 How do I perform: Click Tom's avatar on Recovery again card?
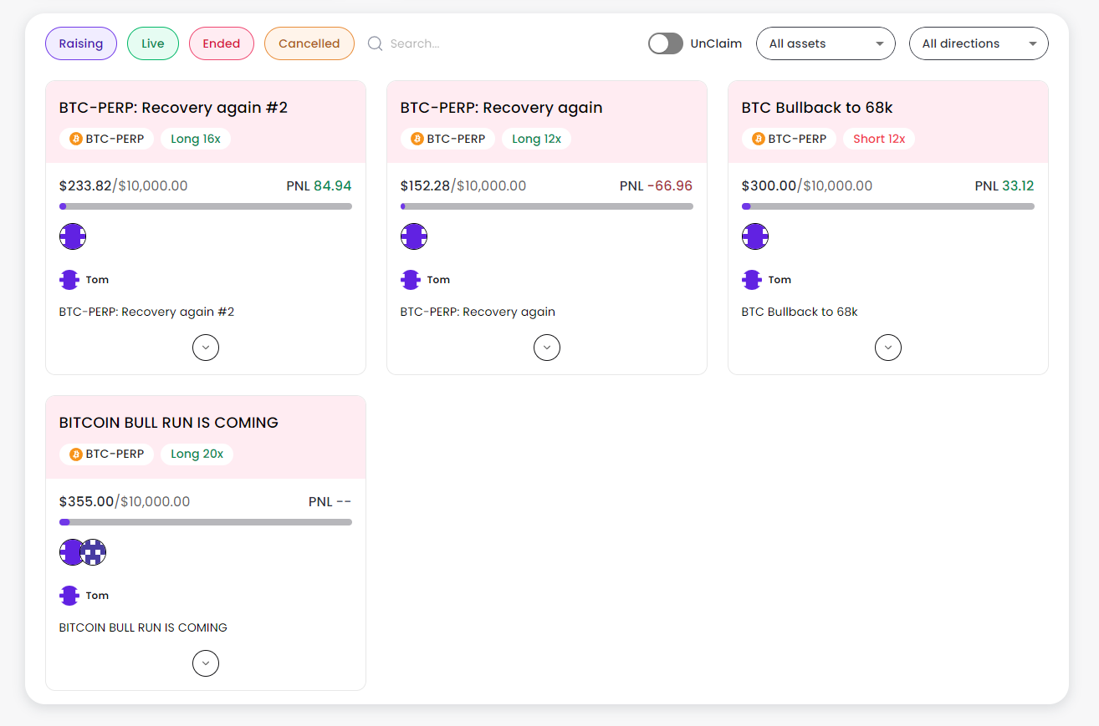click(411, 280)
